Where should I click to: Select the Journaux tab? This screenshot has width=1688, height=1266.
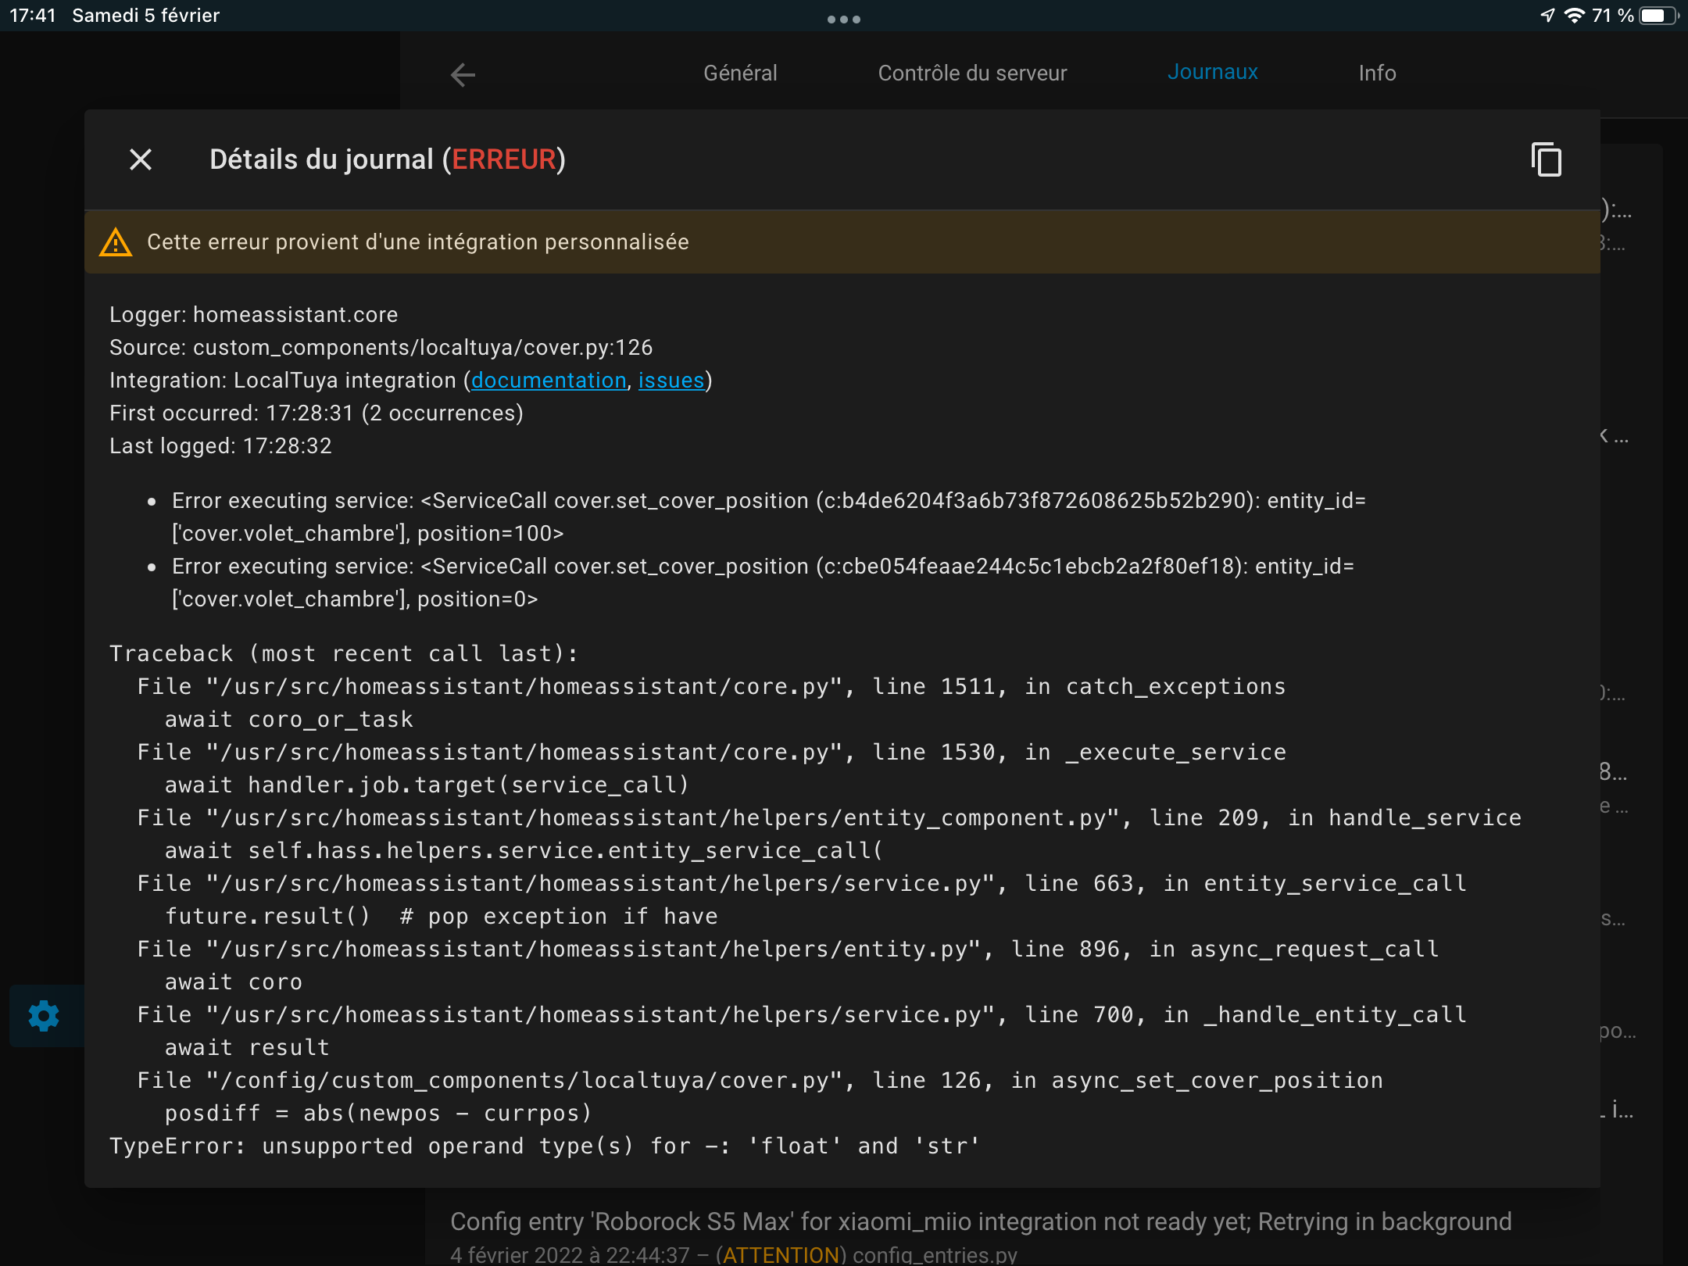click(1212, 72)
